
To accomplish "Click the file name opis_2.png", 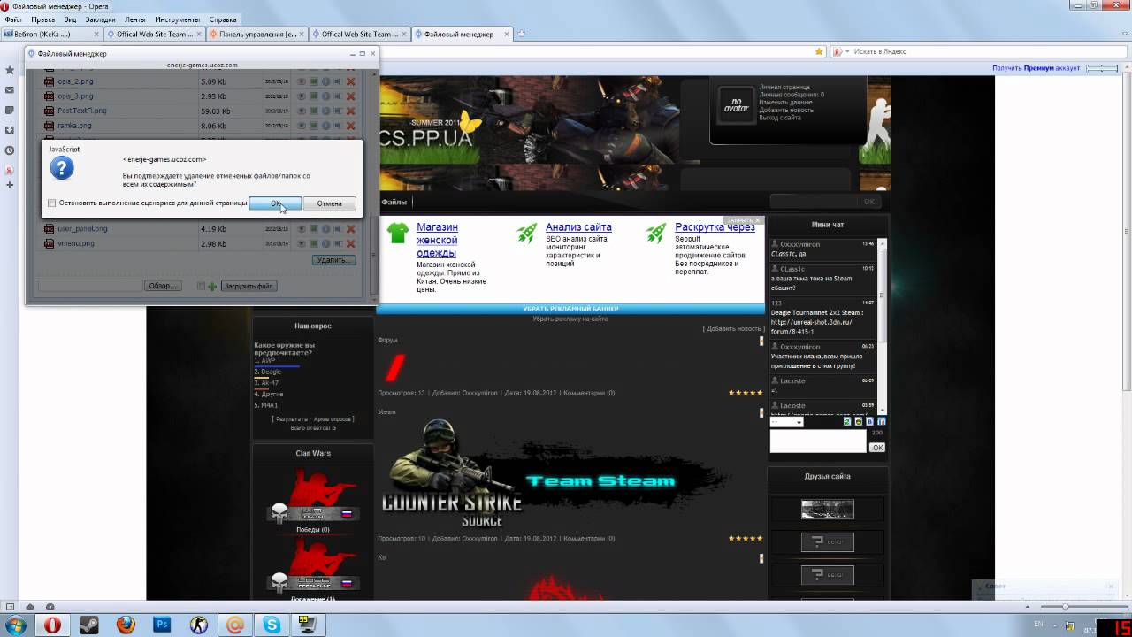I will (75, 81).
